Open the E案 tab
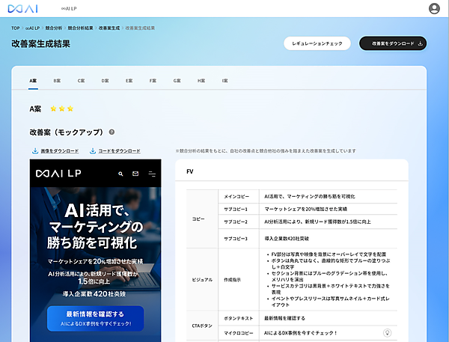 pos(129,81)
